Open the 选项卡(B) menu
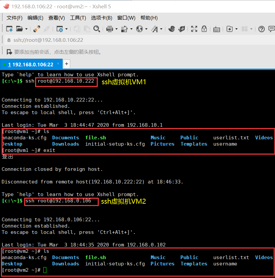 pyautogui.click(x=101, y=18)
